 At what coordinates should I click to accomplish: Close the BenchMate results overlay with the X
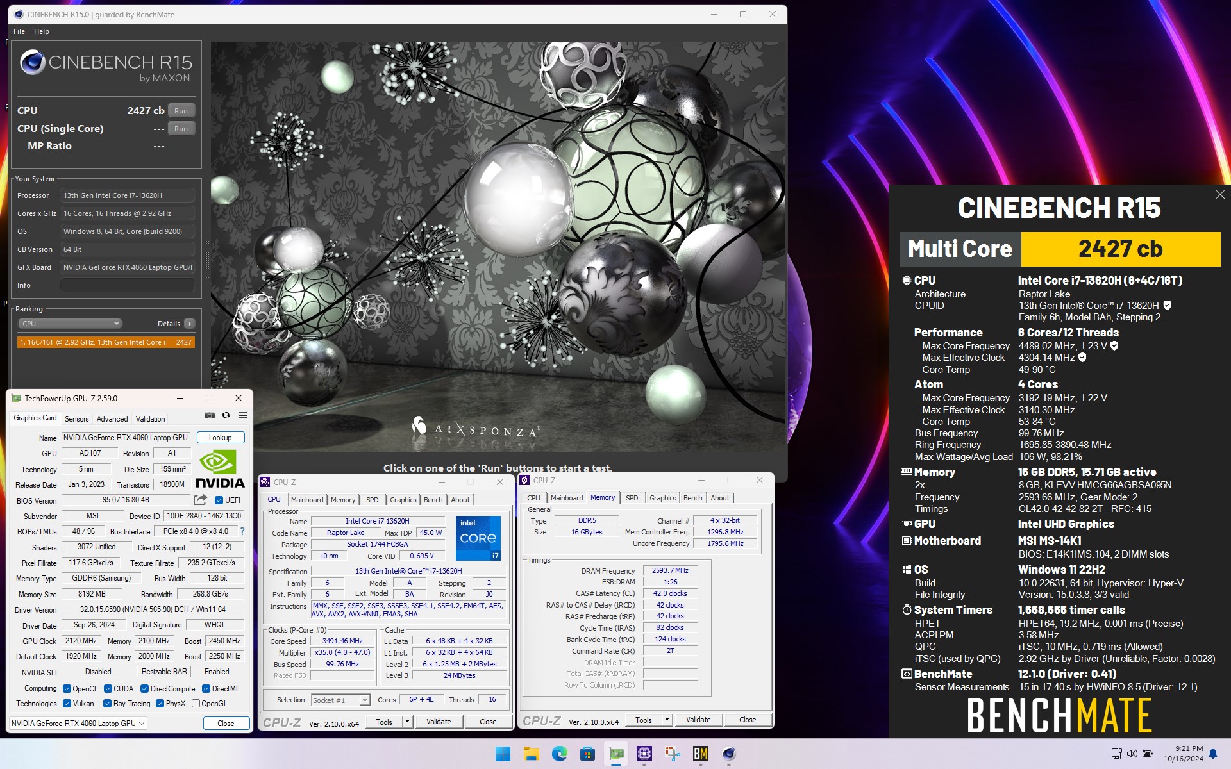[1220, 195]
